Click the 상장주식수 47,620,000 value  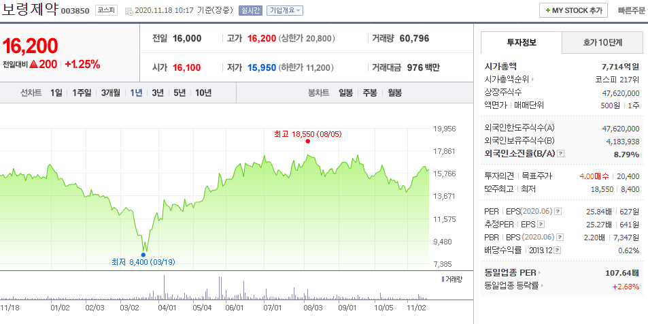pos(621,93)
